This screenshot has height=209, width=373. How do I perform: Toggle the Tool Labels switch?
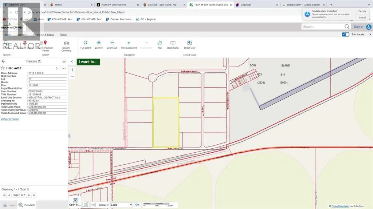click(346, 35)
